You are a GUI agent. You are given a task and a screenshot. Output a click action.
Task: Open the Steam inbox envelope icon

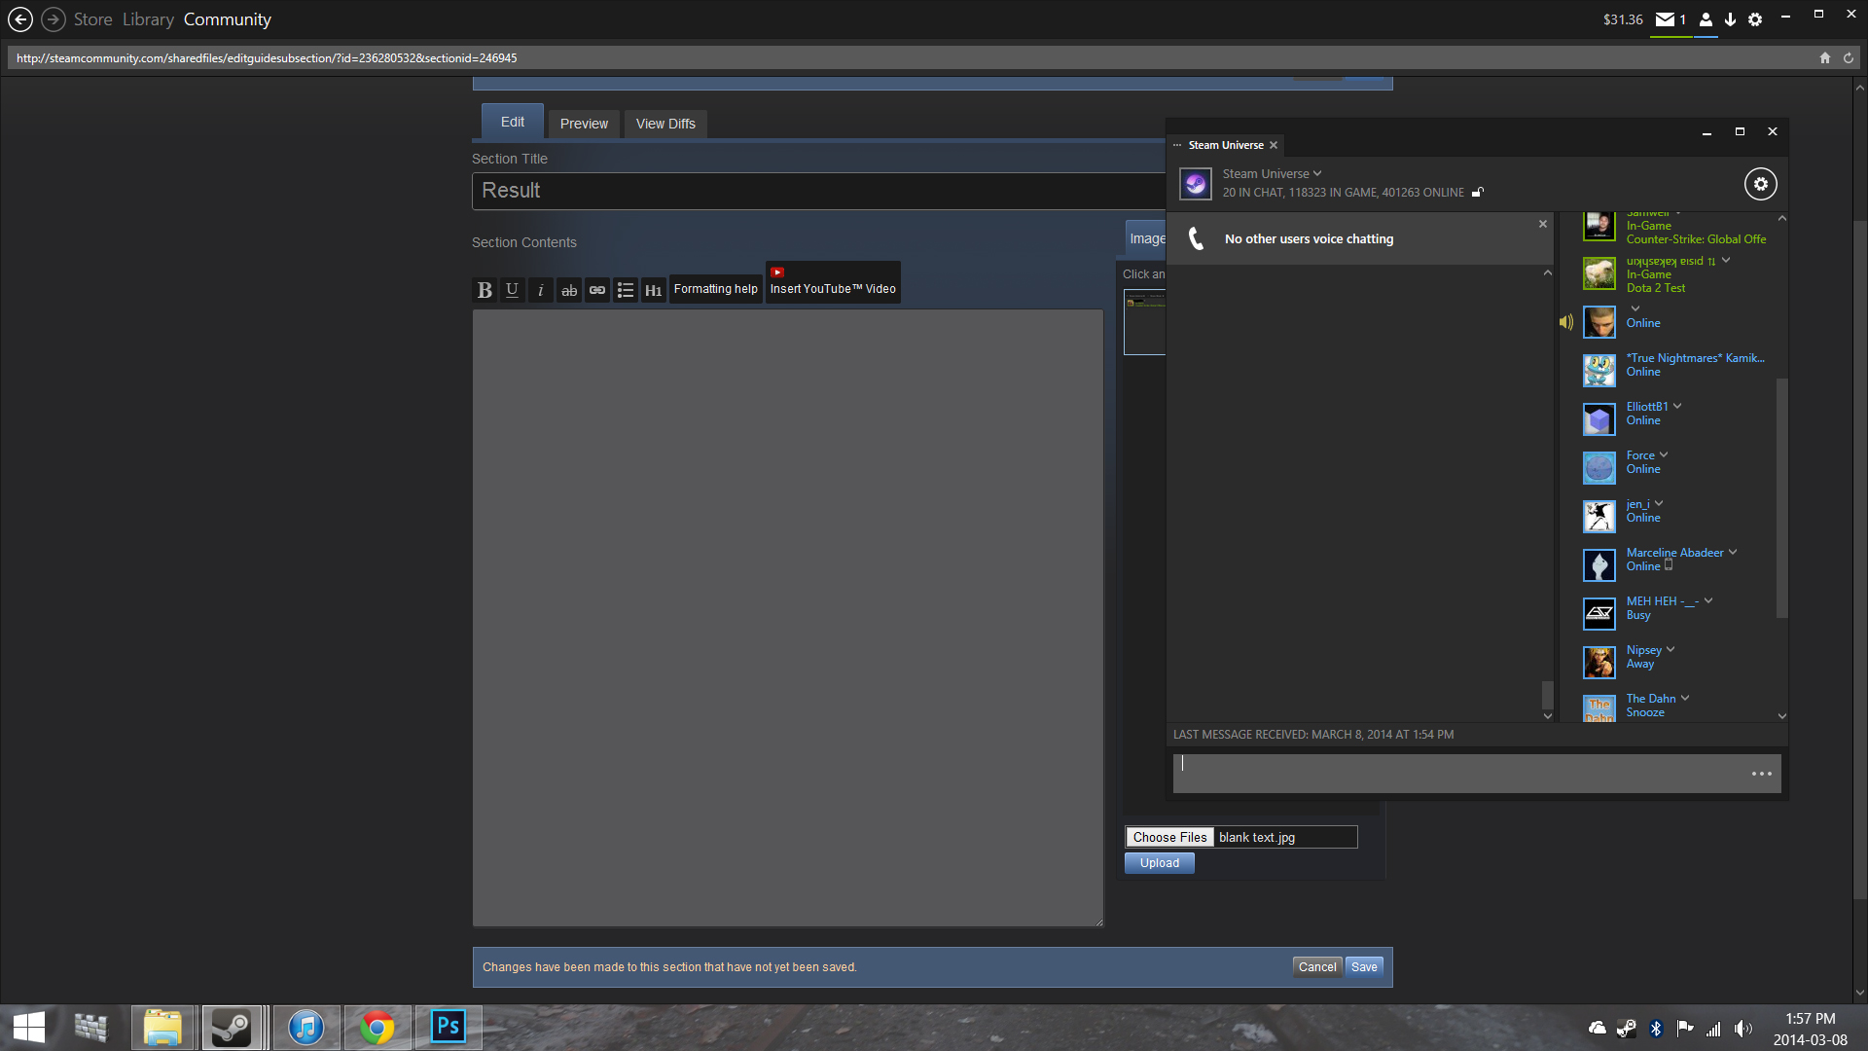[1666, 19]
